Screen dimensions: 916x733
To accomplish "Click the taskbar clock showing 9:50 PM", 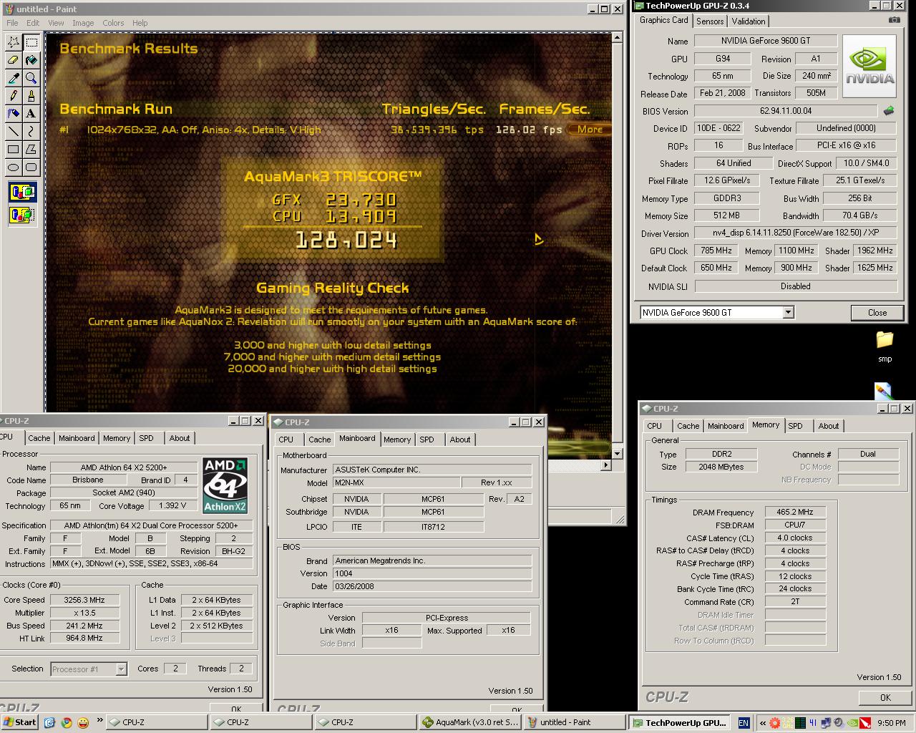I will point(891,723).
